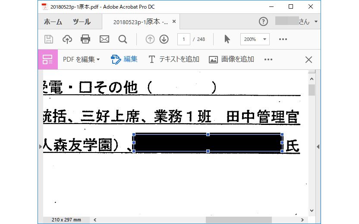
Task: Show more main toolbar tools ellipsis
Action: click(x=283, y=39)
